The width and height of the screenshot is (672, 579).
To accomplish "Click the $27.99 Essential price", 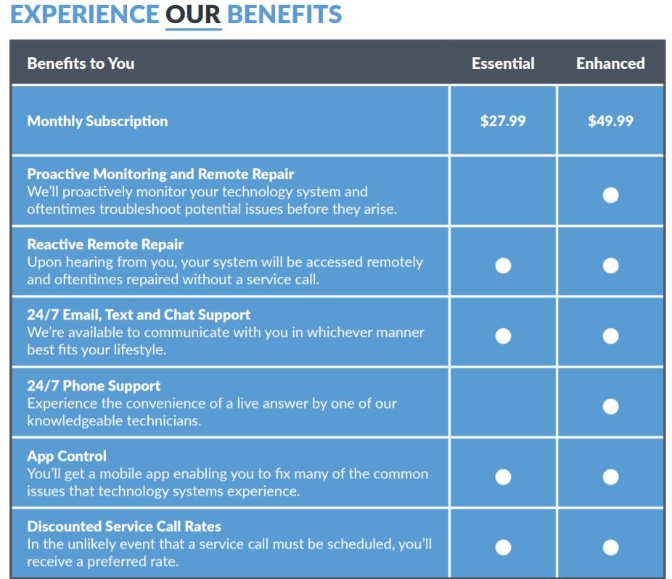I will coord(503,121).
